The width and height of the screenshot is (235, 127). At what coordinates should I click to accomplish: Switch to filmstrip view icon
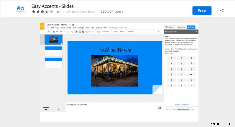pyautogui.click(x=46, y=110)
